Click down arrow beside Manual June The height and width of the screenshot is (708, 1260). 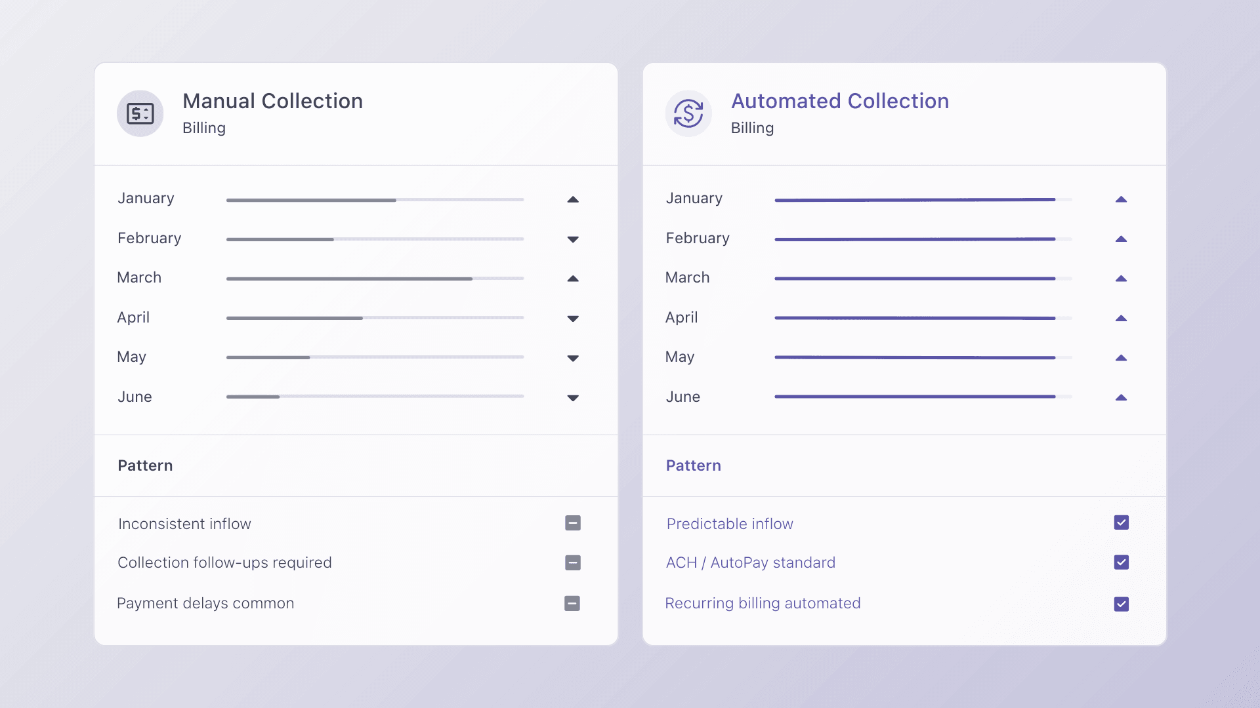[573, 398]
